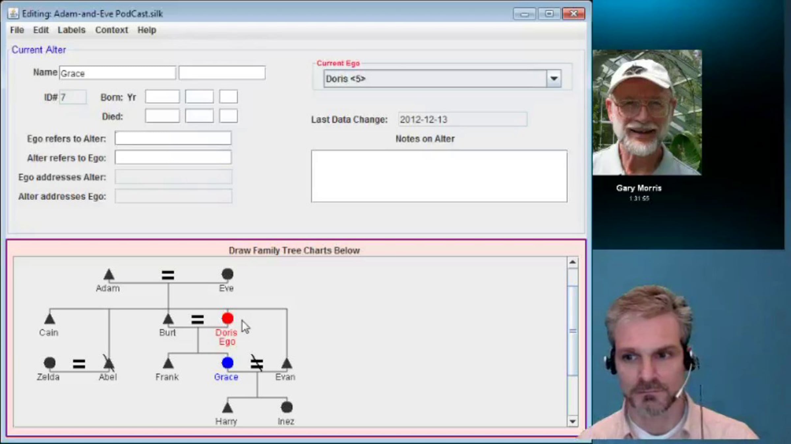791x444 pixels.
Task: Click chart scrollbar down arrow
Action: click(572, 421)
